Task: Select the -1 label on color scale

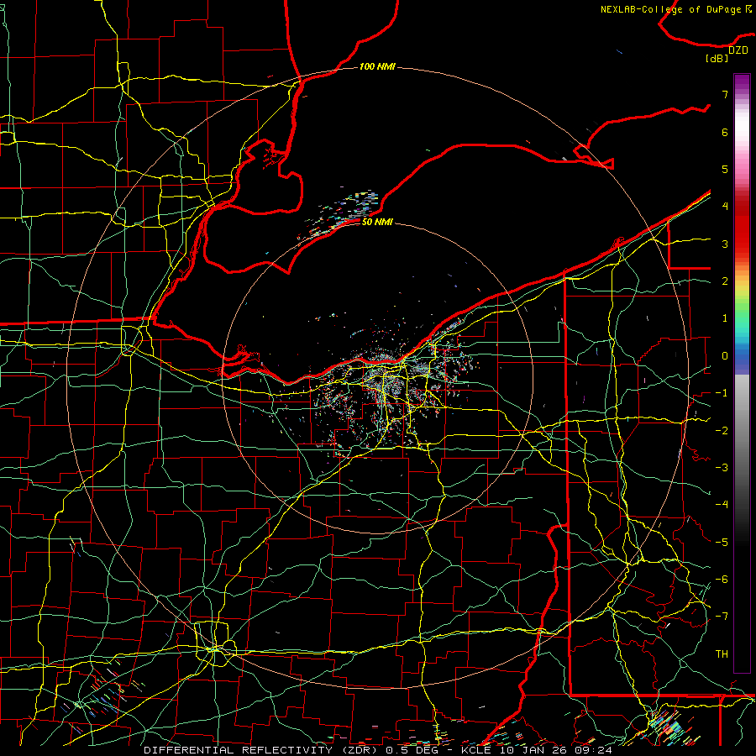Action: tap(722, 393)
